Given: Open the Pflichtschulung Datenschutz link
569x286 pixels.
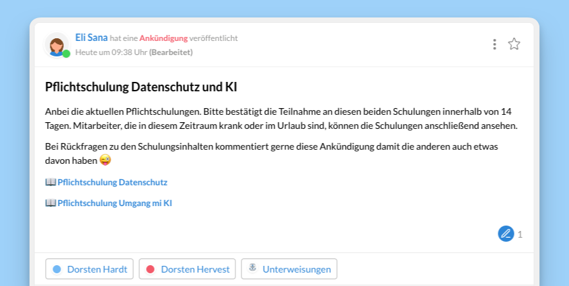Looking at the screenshot, I should pyautogui.click(x=112, y=182).
